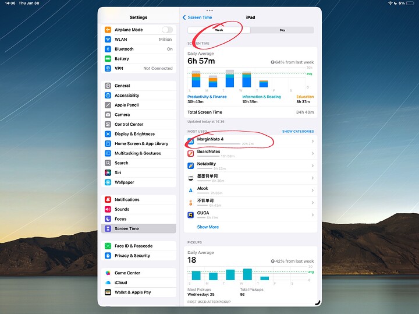Expand Notability usage details chevron
Viewport: 419px width, 314px height.
click(313, 166)
